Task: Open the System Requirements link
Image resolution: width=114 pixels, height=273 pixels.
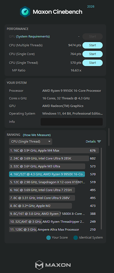Action: tap(33, 37)
